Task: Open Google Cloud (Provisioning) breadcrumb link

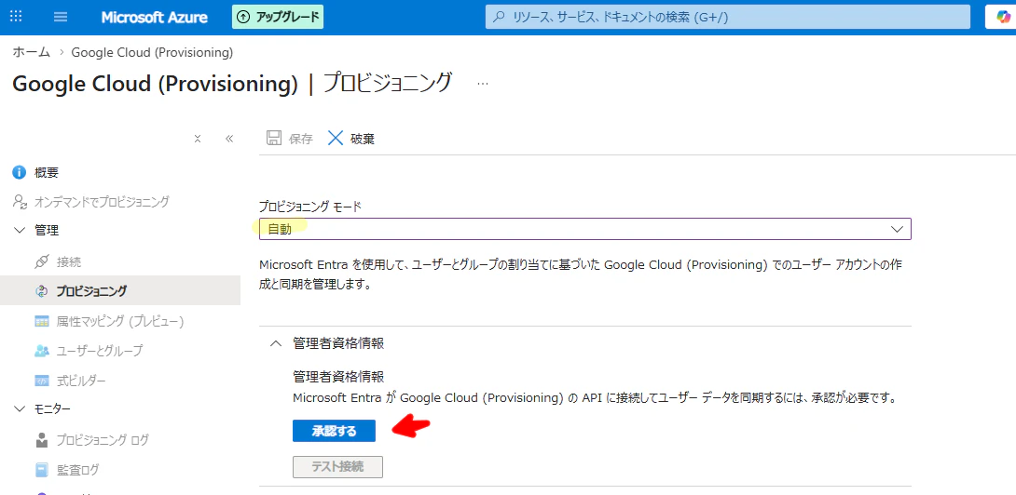Action: coord(152,52)
